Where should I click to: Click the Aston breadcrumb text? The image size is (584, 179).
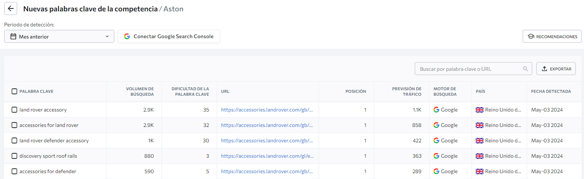pos(173,9)
